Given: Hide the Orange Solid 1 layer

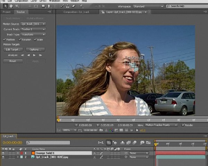Looking at the screenshot, I should [x=3, y=153].
